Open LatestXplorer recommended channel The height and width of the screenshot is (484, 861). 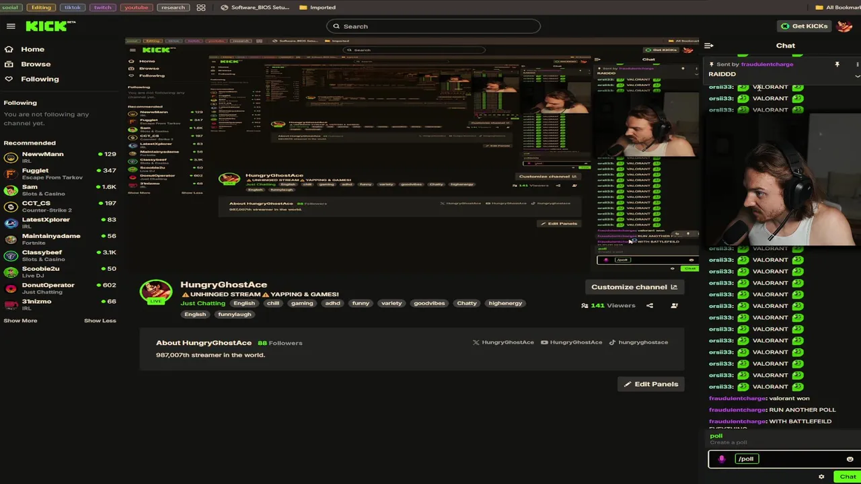click(60, 223)
